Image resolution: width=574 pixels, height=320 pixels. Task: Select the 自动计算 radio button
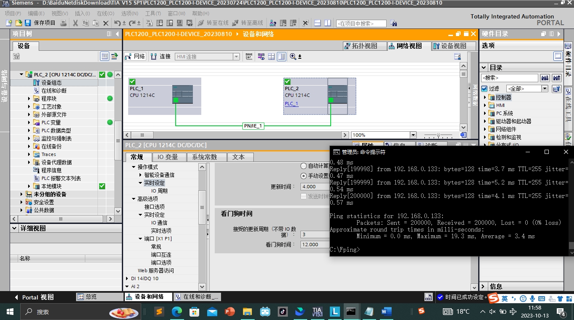point(304,166)
